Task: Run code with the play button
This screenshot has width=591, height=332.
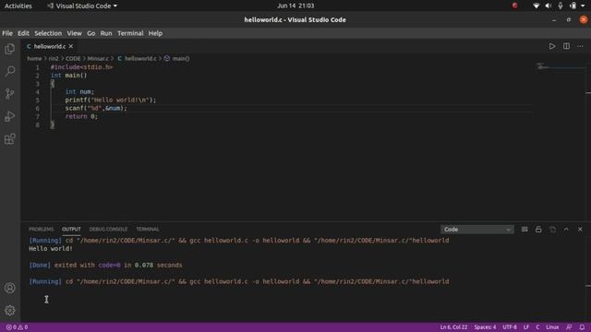Action: (552, 46)
